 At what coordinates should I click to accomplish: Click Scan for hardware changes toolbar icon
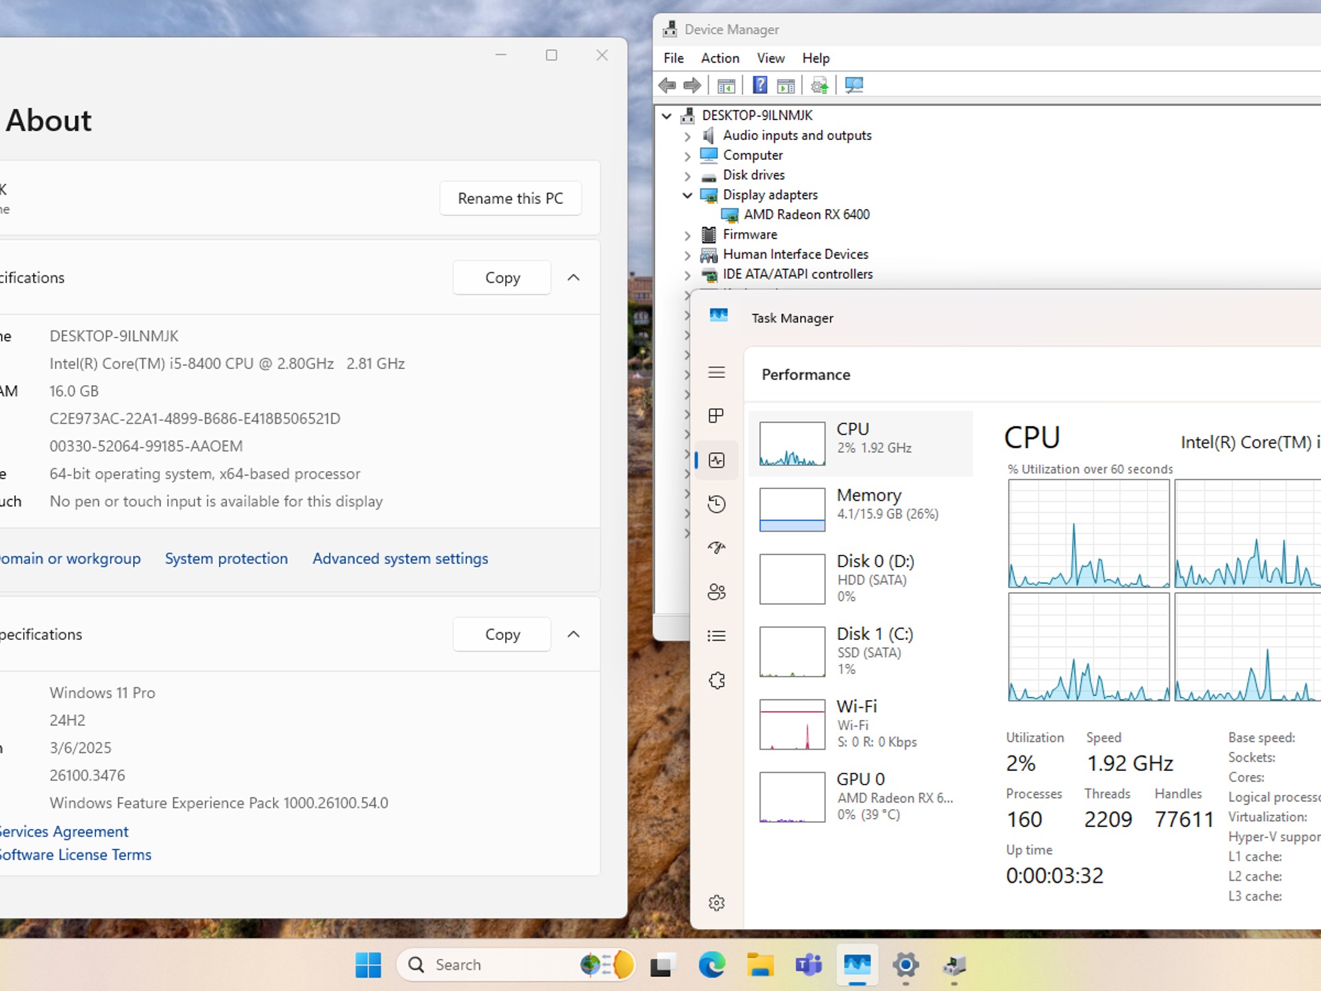pyautogui.click(x=854, y=85)
